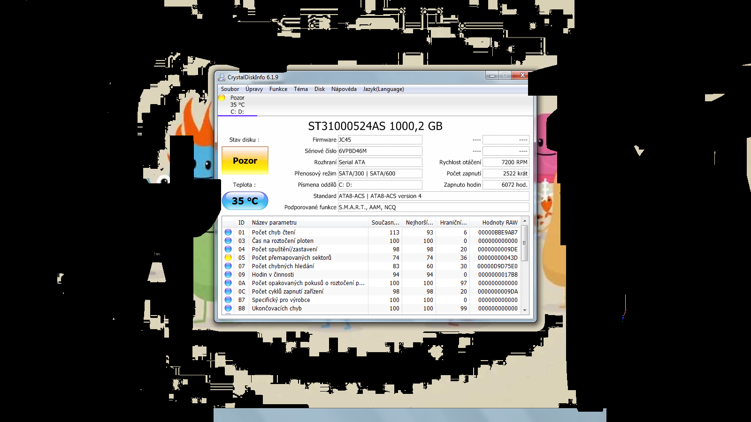This screenshot has height=422, width=751.
Task: Click the serial number field 6VPBD46M
Action: (x=380, y=151)
